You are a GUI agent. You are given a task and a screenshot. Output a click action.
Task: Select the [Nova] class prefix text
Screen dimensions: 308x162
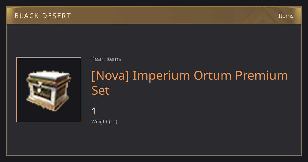click(110, 76)
